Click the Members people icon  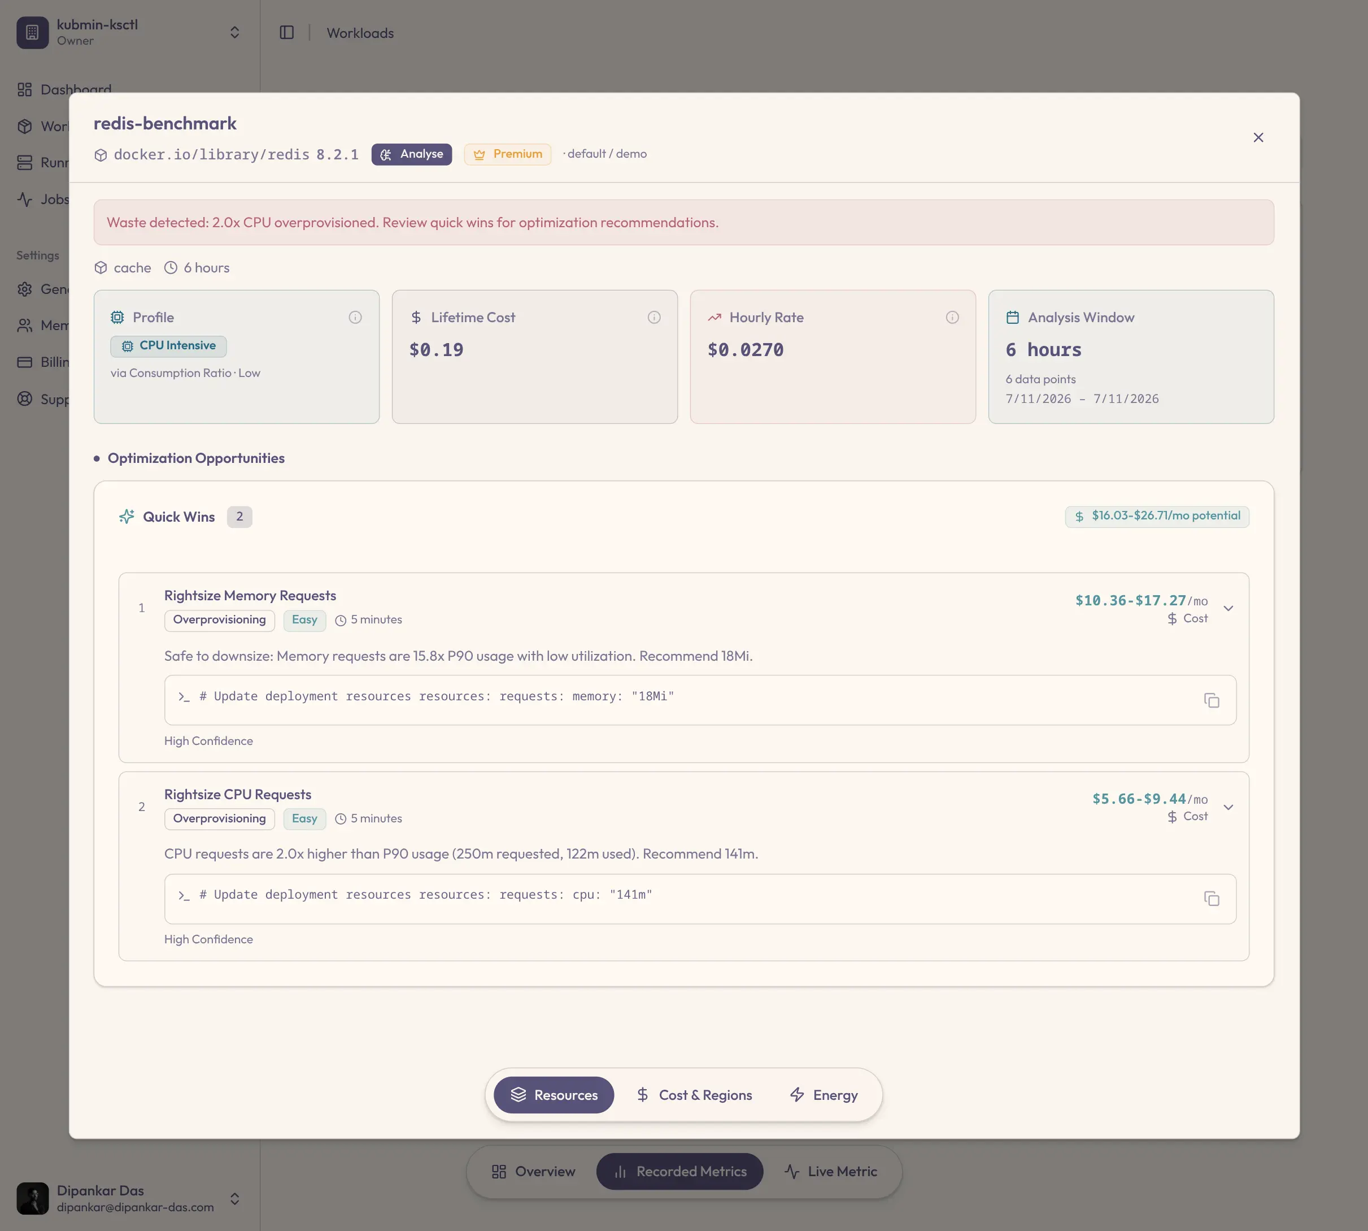click(x=25, y=326)
